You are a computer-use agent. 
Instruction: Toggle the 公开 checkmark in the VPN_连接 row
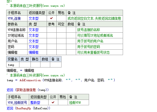pyautogui.click(x=52, y=18)
